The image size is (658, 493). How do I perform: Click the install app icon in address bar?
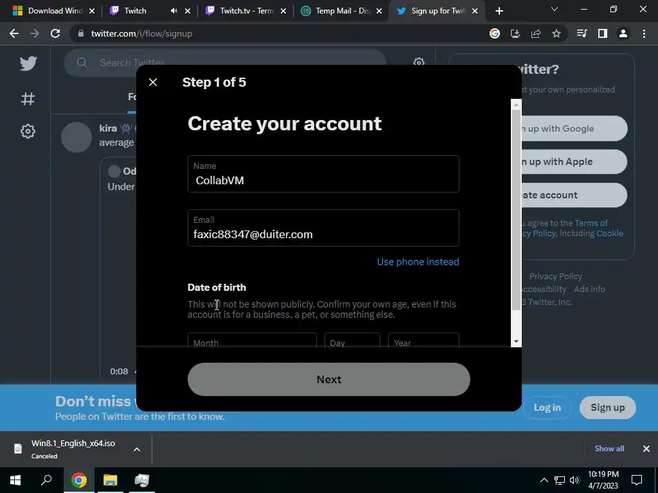point(515,33)
